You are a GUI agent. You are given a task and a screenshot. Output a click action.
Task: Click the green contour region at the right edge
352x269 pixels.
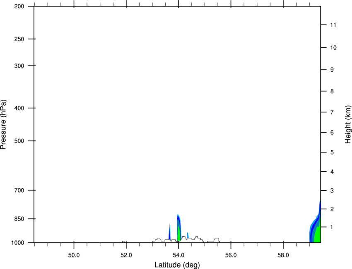(x=317, y=235)
